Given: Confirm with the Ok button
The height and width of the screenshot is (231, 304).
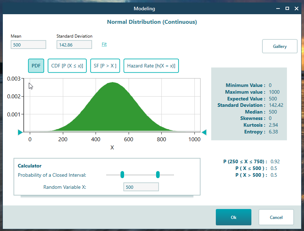Looking at the screenshot, I should pos(233,217).
